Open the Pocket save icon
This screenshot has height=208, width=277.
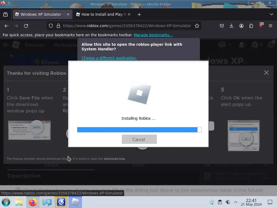[222, 26]
